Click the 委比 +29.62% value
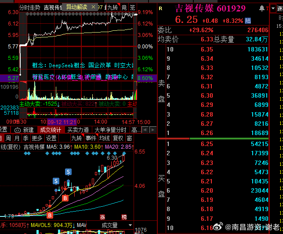Screen dimensions: 283x234 201,30
